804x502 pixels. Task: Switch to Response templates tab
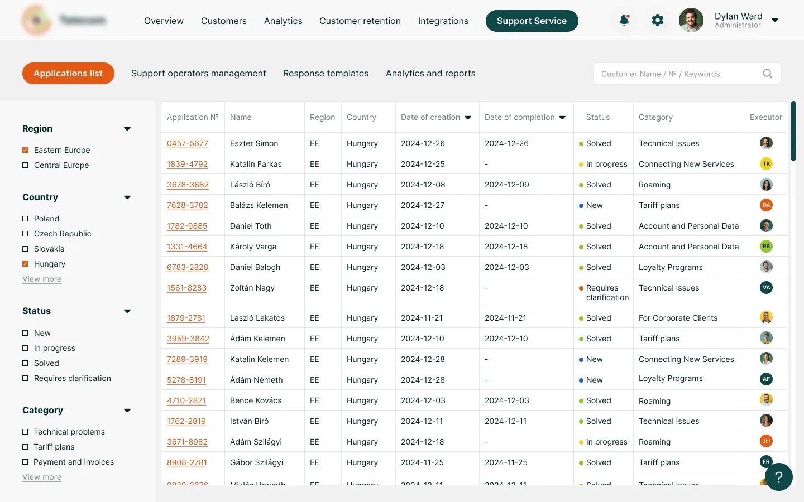[326, 74]
